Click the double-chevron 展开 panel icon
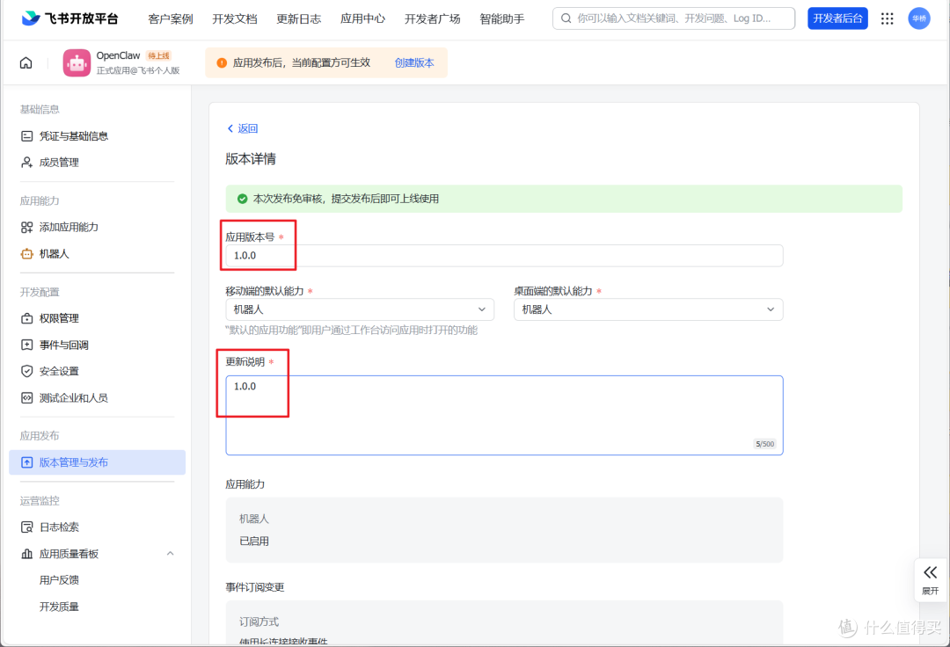 click(930, 572)
